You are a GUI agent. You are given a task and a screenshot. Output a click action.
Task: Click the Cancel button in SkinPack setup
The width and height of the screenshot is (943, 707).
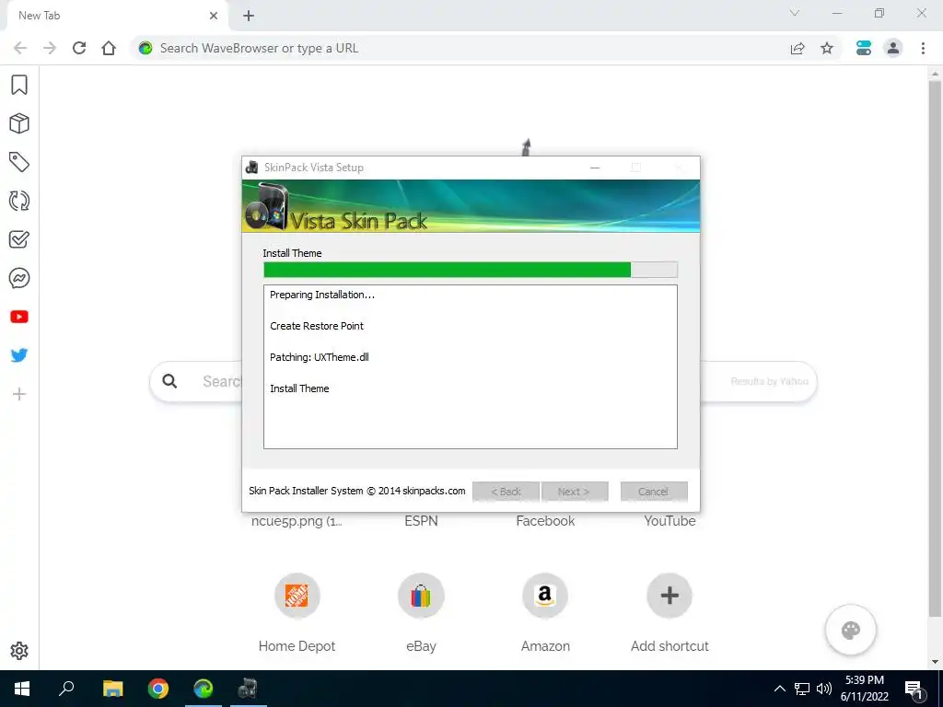654,492
